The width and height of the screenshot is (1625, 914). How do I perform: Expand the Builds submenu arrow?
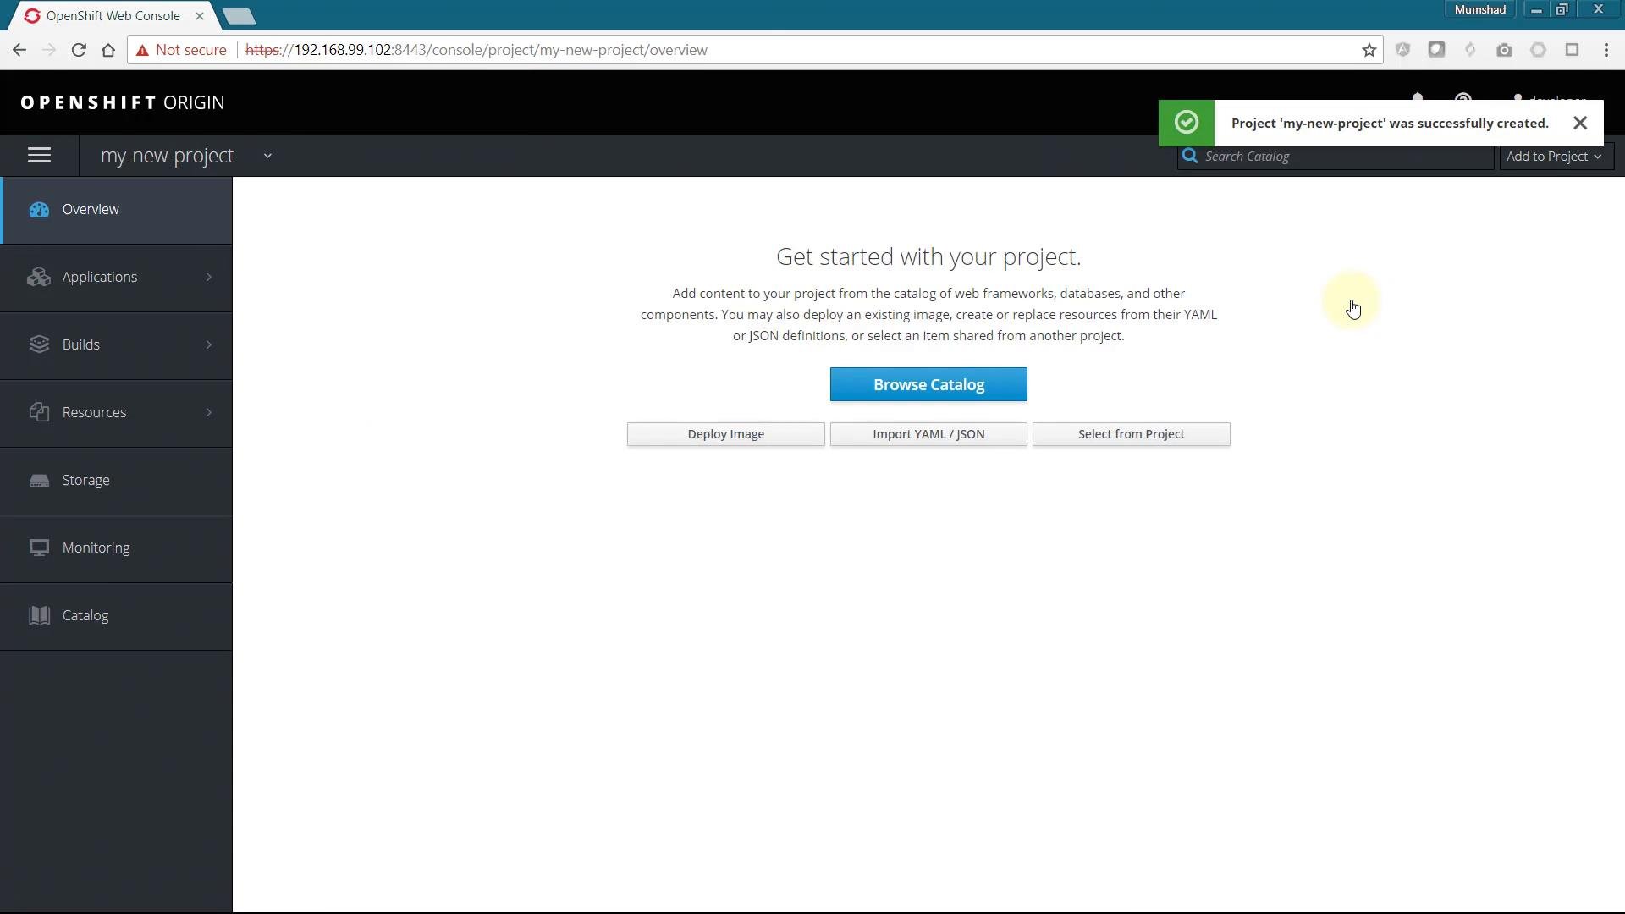(209, 345)
